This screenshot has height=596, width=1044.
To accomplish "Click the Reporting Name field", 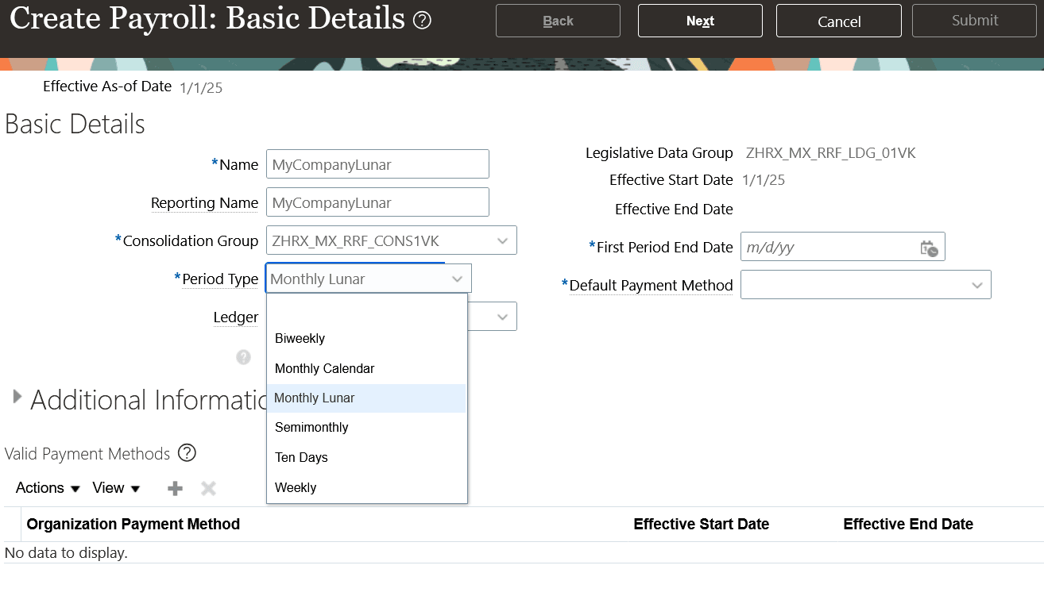I will point(377,202).
